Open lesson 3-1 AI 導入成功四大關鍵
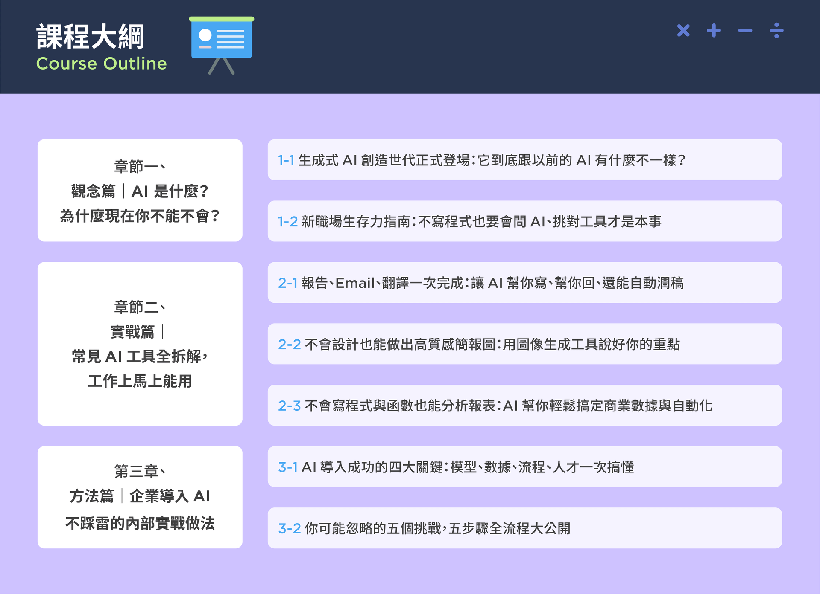The image size is (820, 594). click(x=524, y=467)
